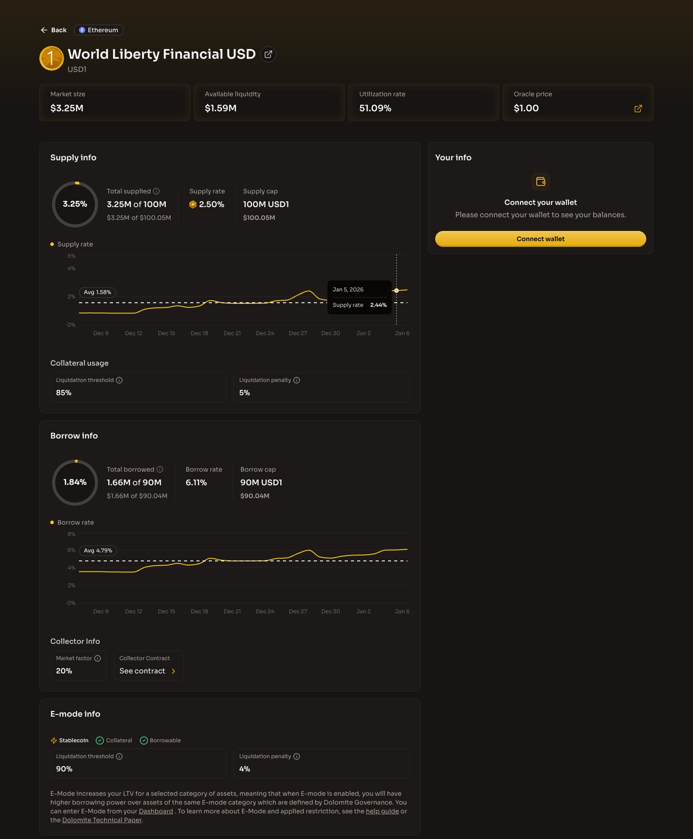Click the Borrow cap 90M USD1 value
This screenshot has width=693, height=839.
tap(261, 483)
